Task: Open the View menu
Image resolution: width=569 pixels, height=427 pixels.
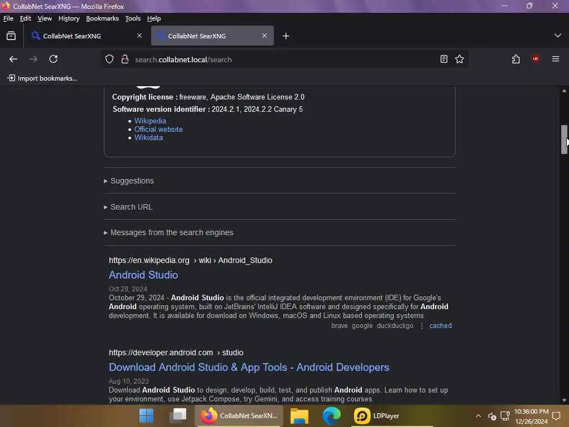Action: coord(44,18)
